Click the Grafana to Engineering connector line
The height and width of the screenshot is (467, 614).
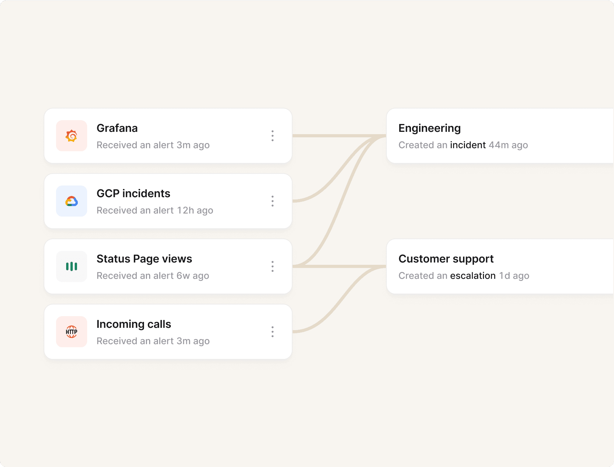pos(327,136)
